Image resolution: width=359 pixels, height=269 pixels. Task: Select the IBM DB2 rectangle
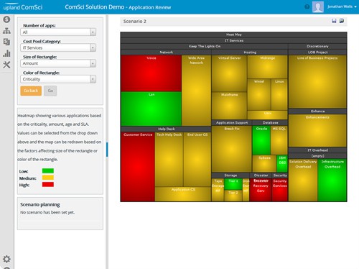282,163
